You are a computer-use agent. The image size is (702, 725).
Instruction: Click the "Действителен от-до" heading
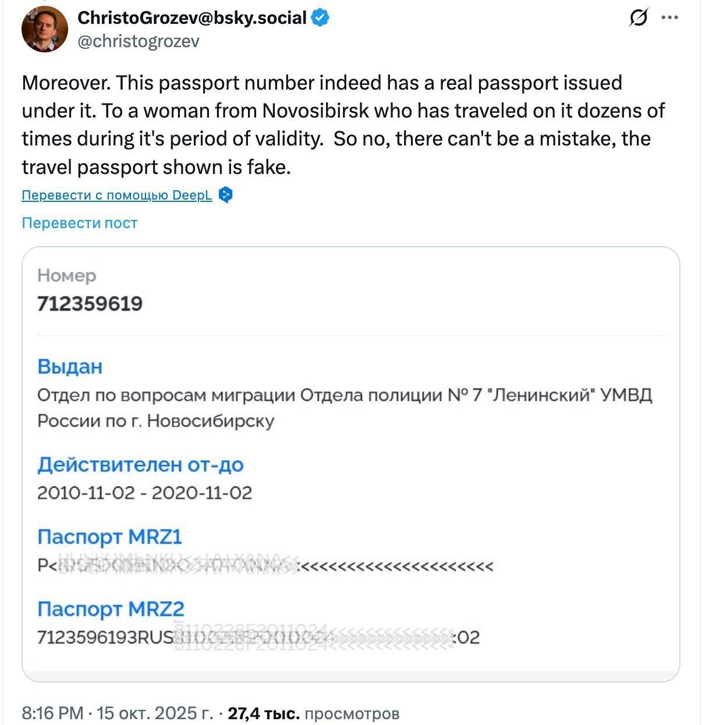tap(140, 464)
